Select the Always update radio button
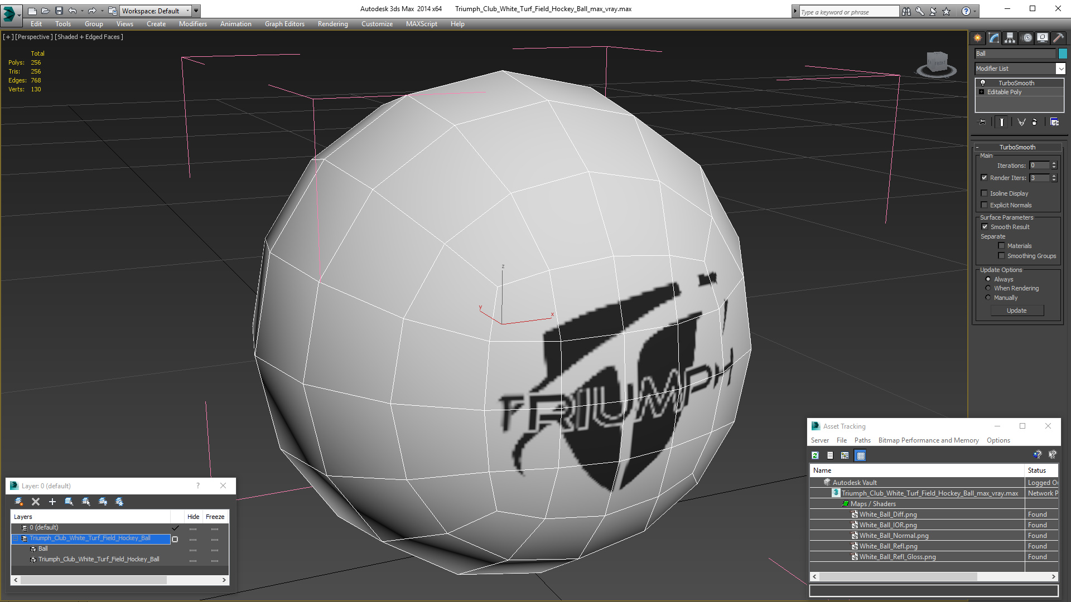 pyautogui.click(x=988, y=279)
